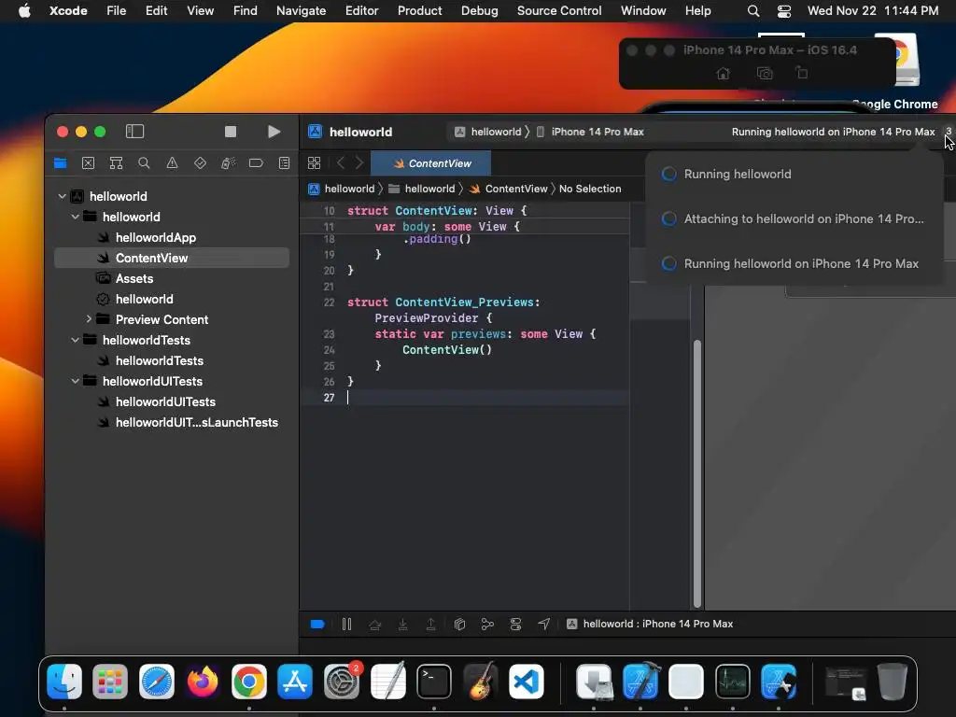Open the Debug menu
The height and width of the screenshot is (717, 956).
tap(479, 11)
